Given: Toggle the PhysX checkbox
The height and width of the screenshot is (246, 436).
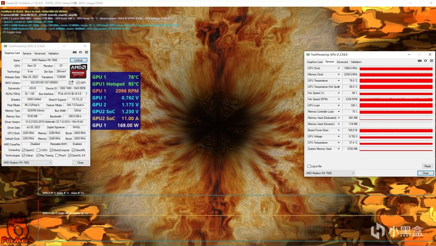Looking at the screenshot, I should tap(57, 155).
